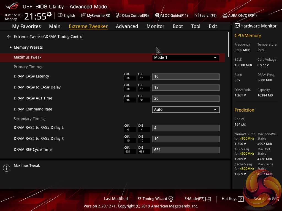Start EZ Tuning Wizard bulb icon
This screenshot has height=211, width=282.
[171, 199]
